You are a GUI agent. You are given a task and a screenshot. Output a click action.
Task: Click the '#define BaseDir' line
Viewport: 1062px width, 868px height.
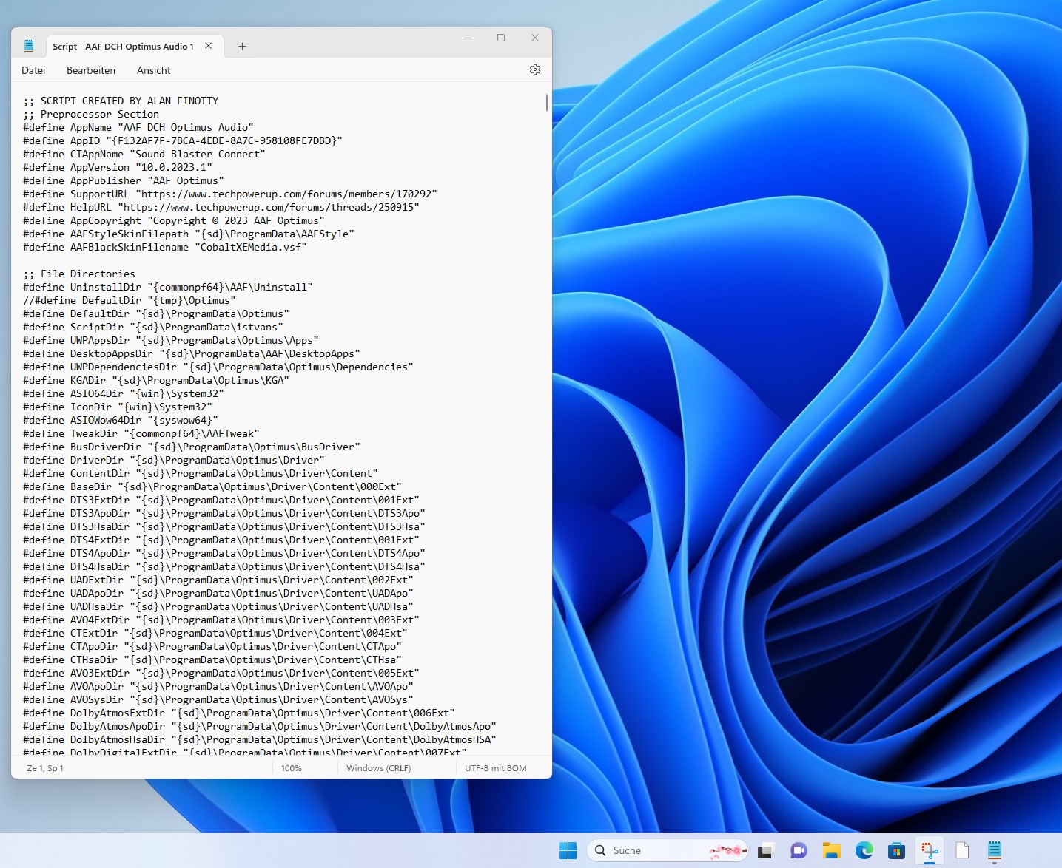click(212, 486)
